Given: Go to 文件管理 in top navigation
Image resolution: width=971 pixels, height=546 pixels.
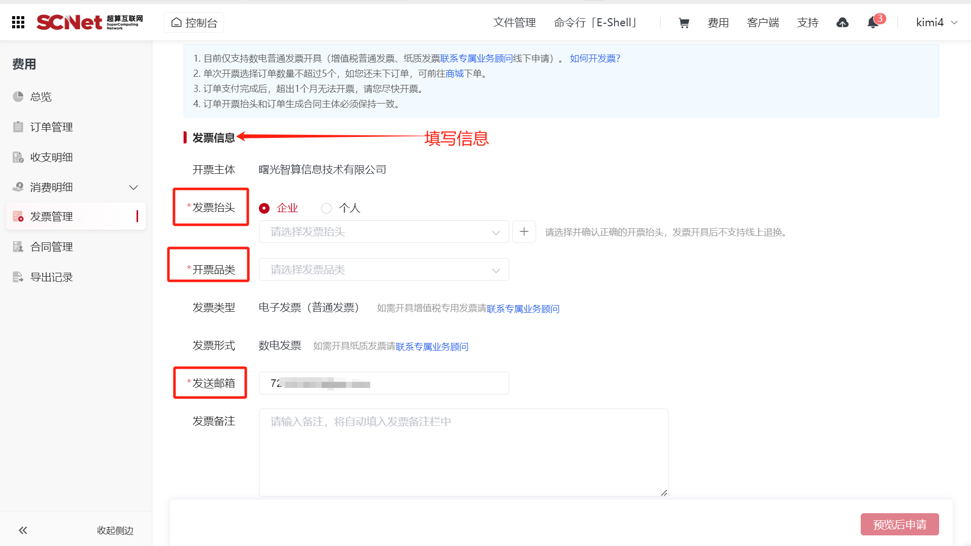Looking at the screenshot, I should pos(514,23).
